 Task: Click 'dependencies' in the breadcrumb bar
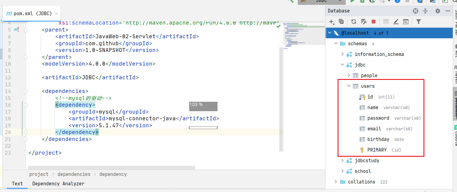[74, 174]
